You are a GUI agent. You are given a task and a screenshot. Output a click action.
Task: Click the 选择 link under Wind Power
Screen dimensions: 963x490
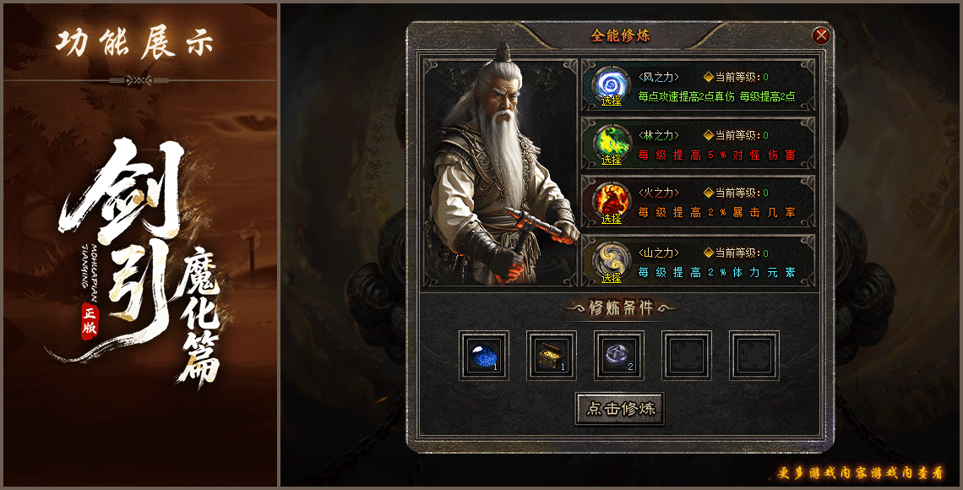point(612,100)
